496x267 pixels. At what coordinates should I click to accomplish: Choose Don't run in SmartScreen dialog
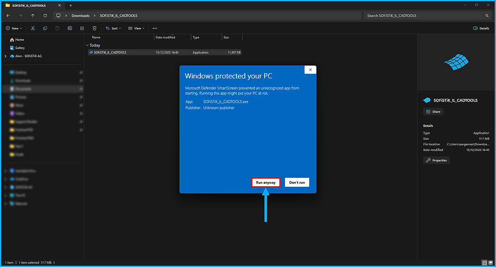point(297,182)
